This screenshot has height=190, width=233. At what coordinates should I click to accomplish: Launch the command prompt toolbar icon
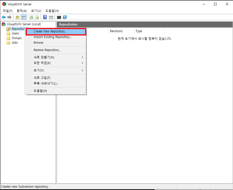59,17
